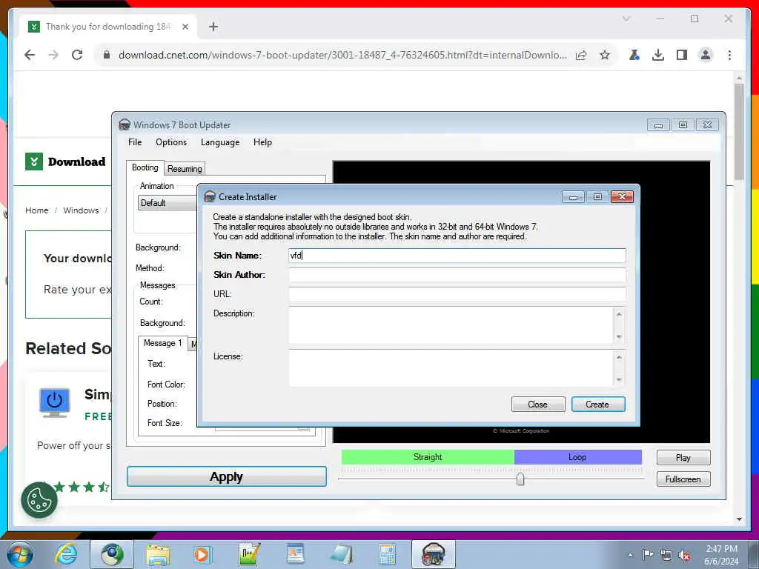
Task: Click the taskbar clock showing 2:47 PM
Action: click(x=722, y=555)
